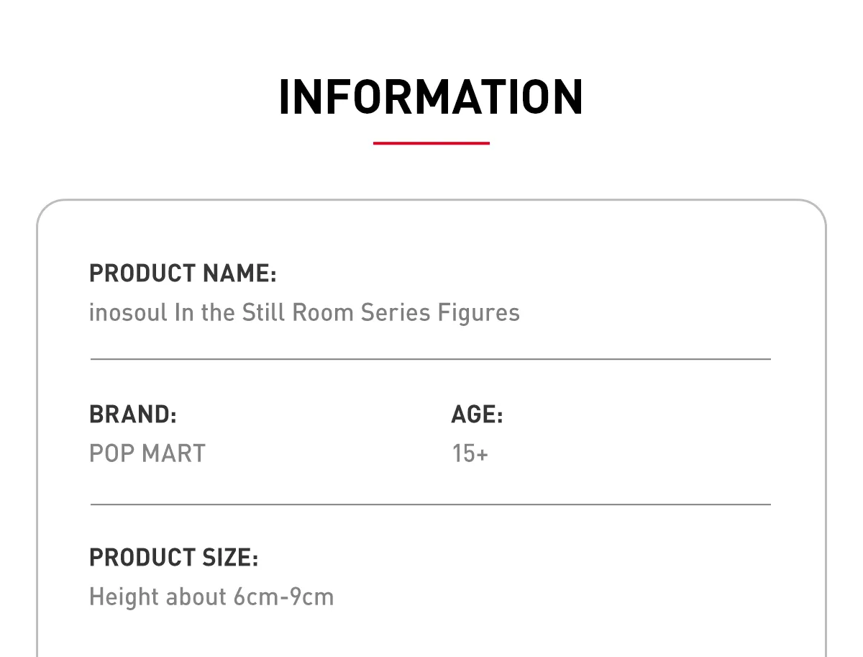This screenshot has height=657, width=863.
Task: Click the divider line below product name
Action: [431, 358]
